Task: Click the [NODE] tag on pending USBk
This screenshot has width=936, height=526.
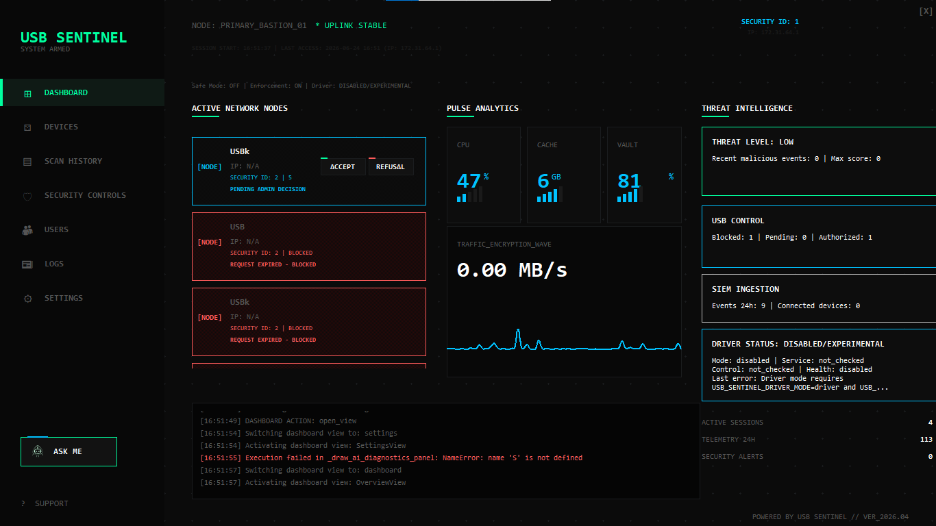Action: 210,167
